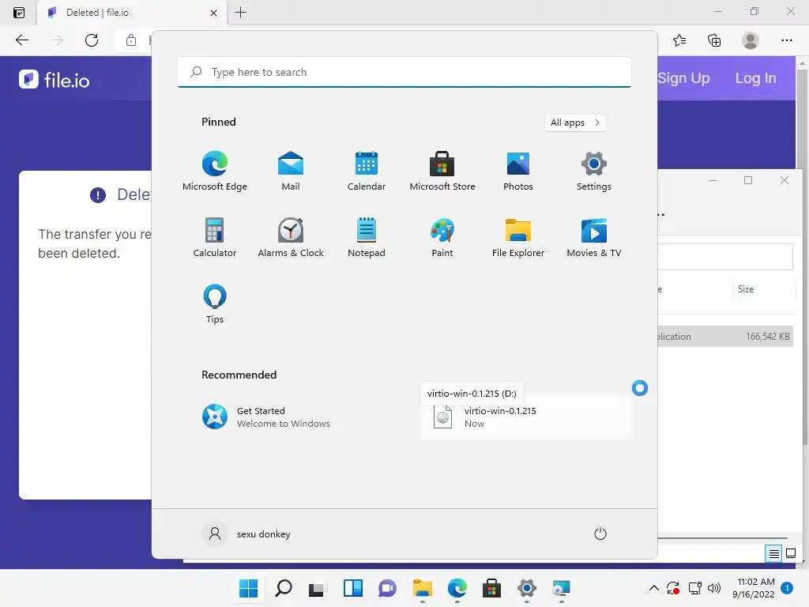The image size is (809, 607).
Task: Switch Explorer to details view
Action: click(773, 554)
